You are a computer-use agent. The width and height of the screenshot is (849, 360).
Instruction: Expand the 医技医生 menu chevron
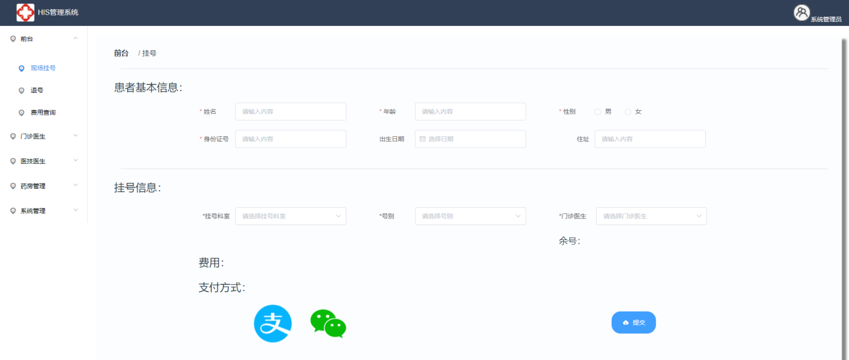click(x=76, y=160)
